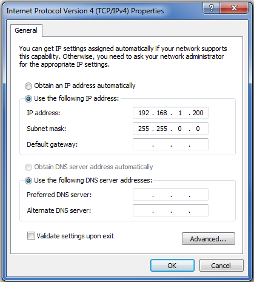254x282 pixels.
Task: Click the question mark help button
Action: pos(211,8)
